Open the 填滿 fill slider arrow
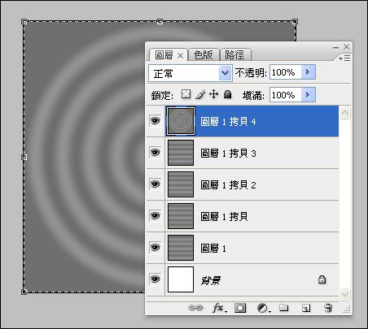Screen dimensions: 368x329 point(308,94)
